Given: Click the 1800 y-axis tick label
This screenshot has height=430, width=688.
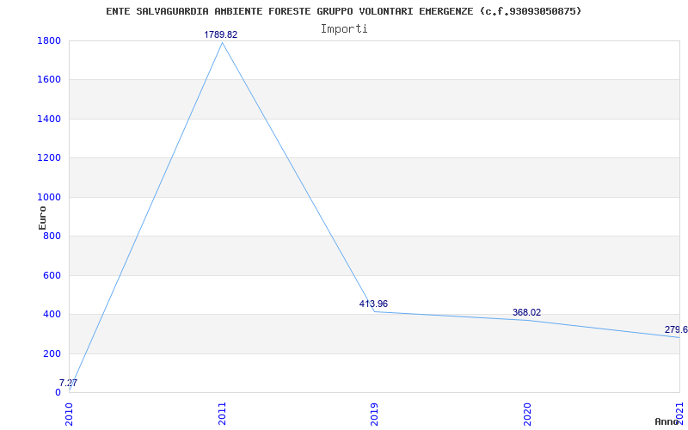Looking at the screenshot, I should click(49, 40).
